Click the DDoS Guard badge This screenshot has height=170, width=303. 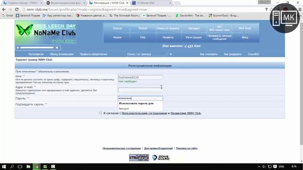[161, 157]
